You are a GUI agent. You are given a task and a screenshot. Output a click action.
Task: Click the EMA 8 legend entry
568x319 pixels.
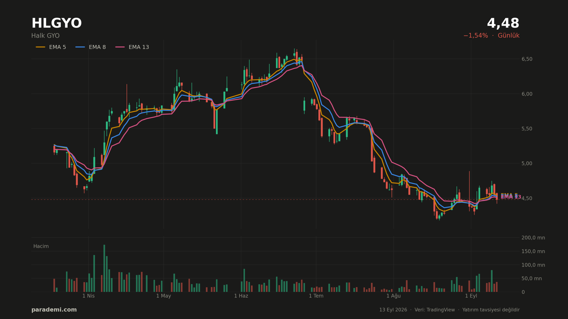[91, 47]
